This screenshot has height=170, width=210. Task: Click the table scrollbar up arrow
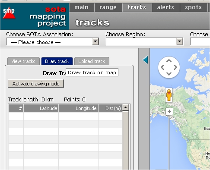(x=126, y=107)
